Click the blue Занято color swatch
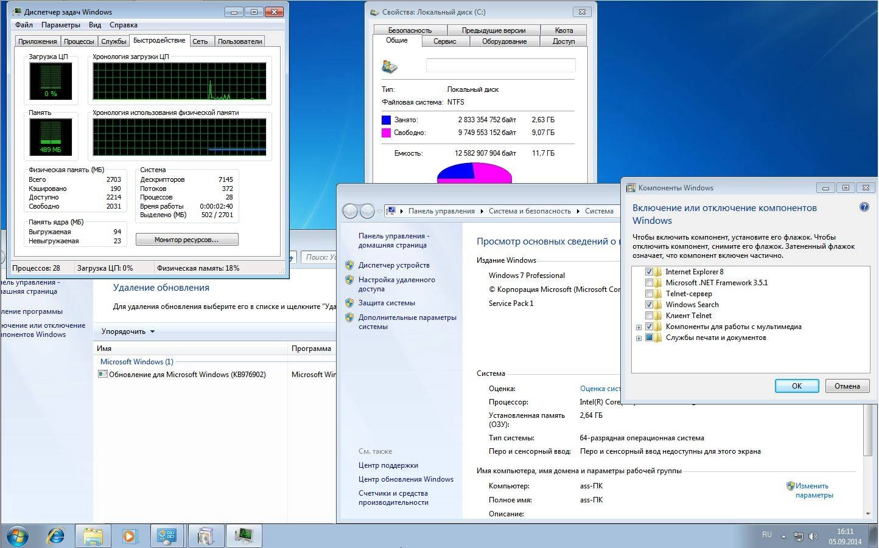This screenshot has height=548, width=879. point(386,120)
